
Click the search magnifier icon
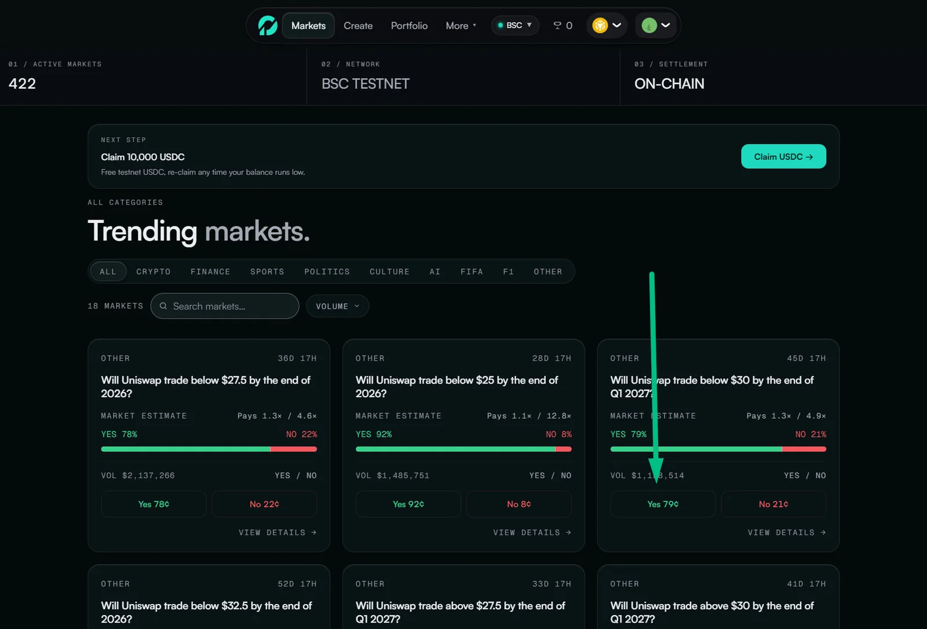[x=163, y=306]
